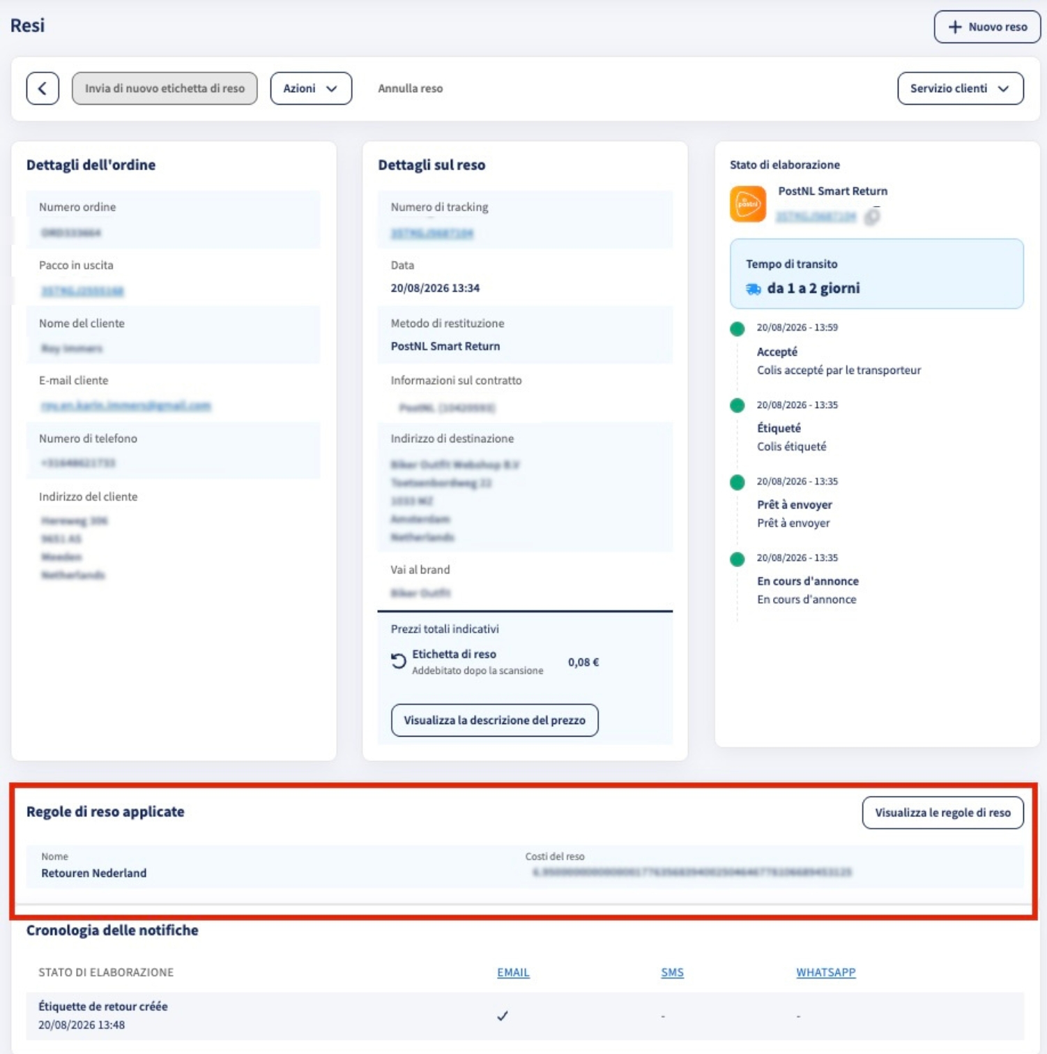Click the 'Stato di elaborazione' panel title
The image size is (1047, 1054).
[x=785, y=165]
